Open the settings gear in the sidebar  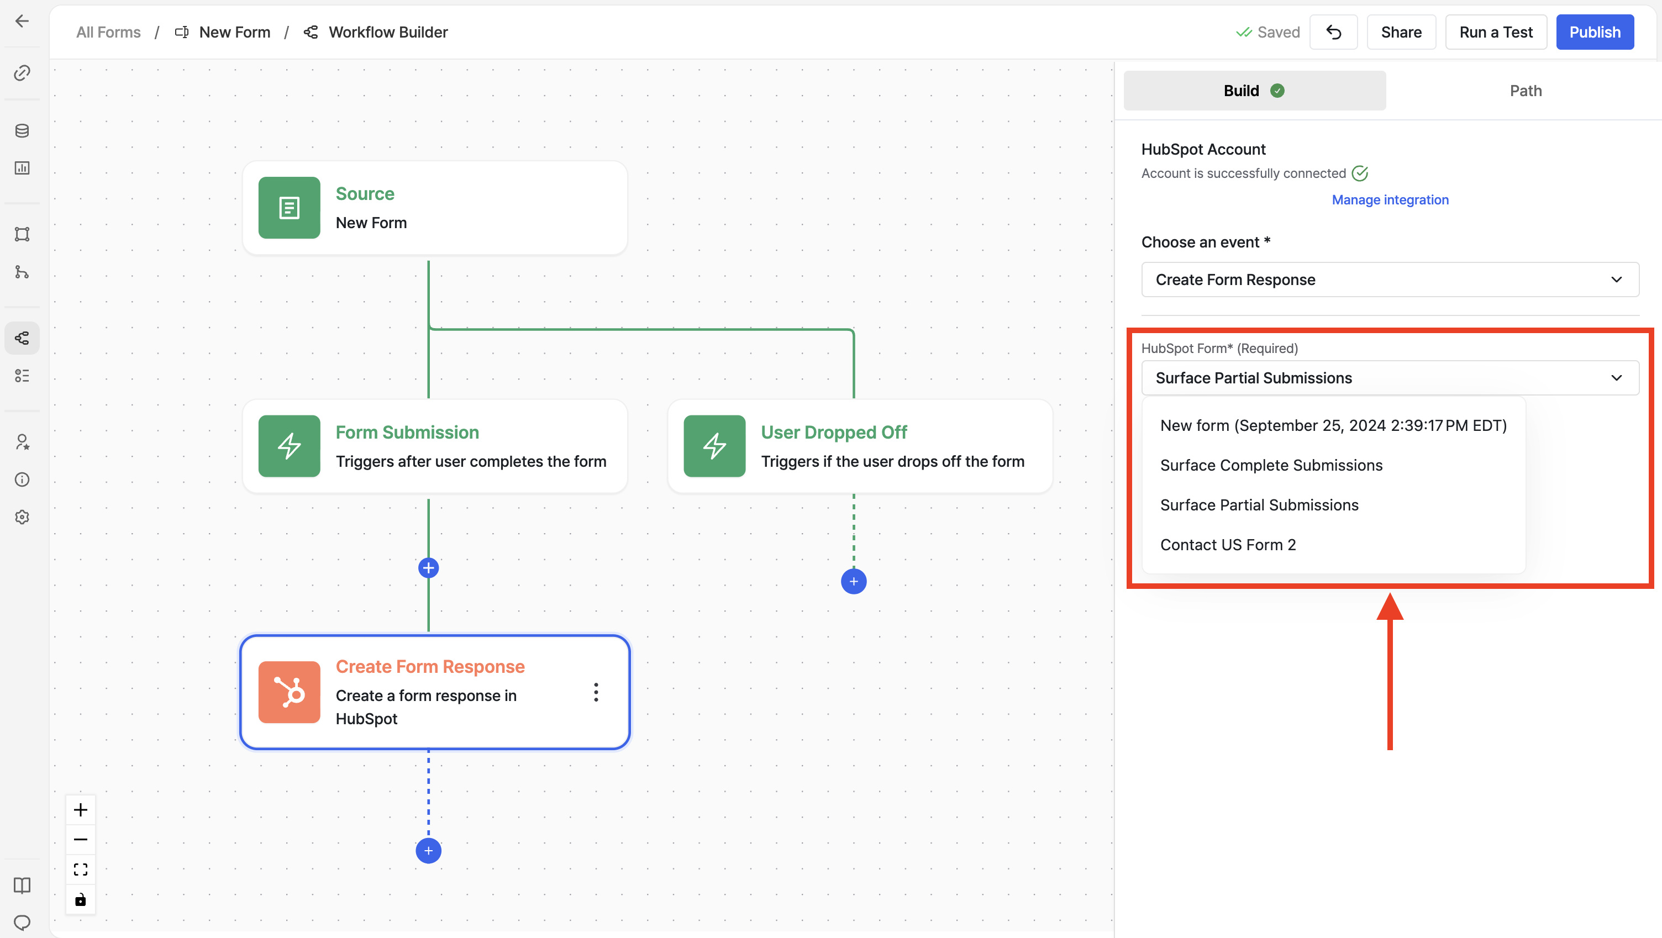tap(23, 517)
